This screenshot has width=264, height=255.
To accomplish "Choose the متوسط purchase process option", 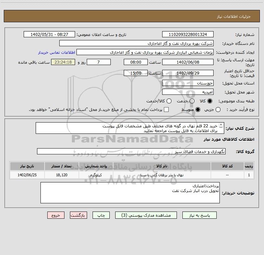I will 198,110.
